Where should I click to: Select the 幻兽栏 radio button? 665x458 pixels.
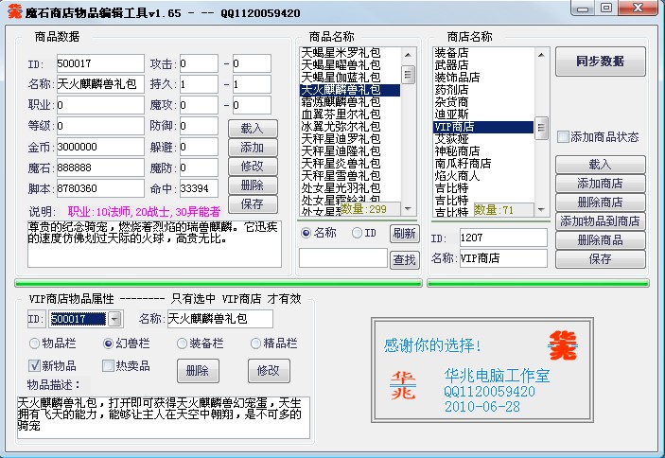[107, 343]
